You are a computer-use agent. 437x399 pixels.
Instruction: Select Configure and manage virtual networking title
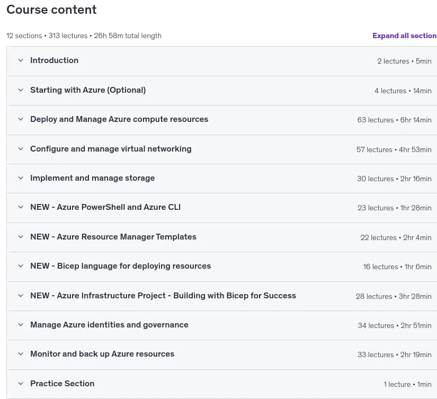click(111, 148)
